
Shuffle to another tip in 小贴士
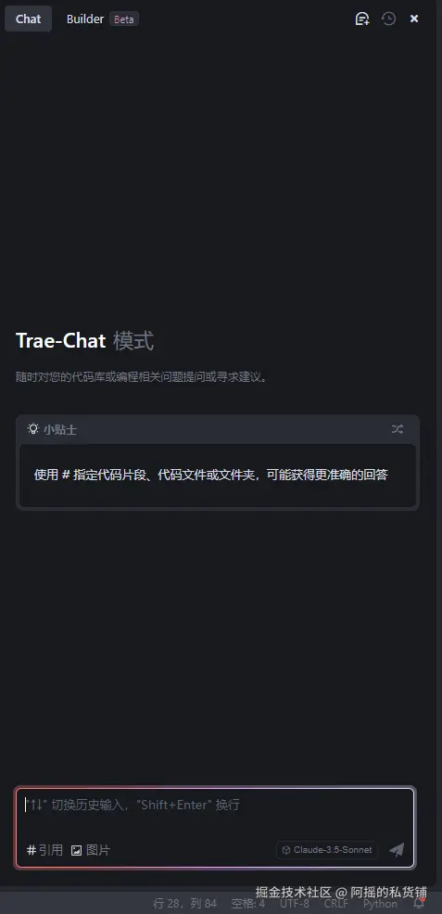coord(398,429)
